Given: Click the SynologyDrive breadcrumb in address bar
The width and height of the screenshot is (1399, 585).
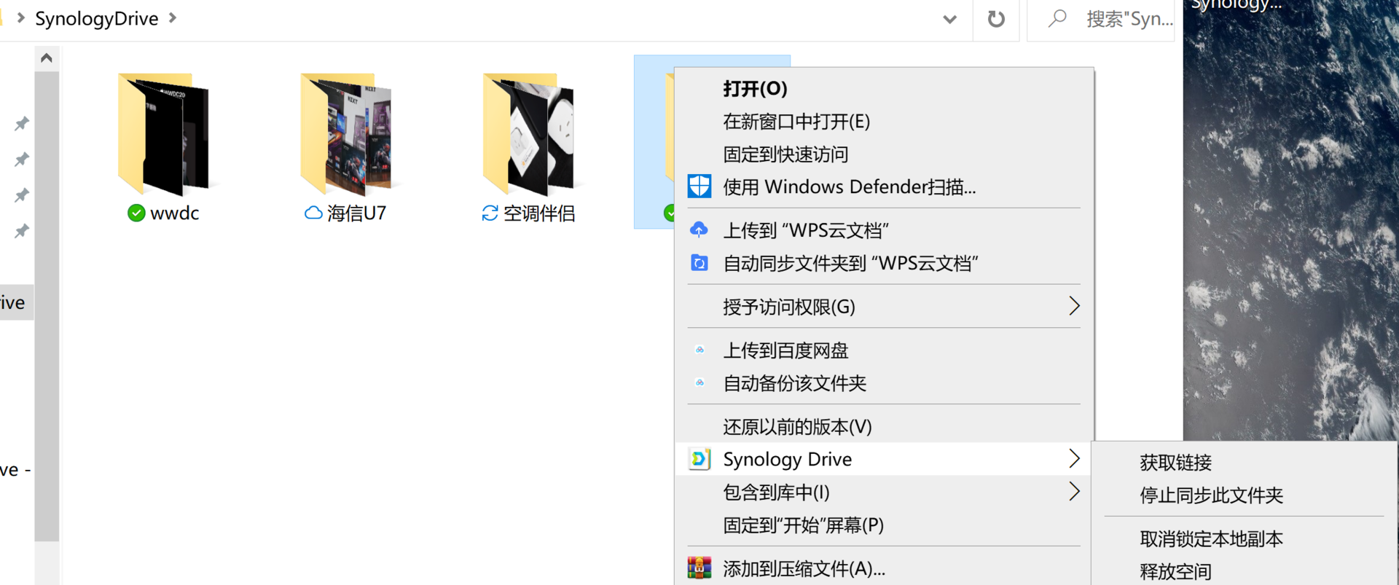Looking at the screenshot, I should tap(96, 18).
